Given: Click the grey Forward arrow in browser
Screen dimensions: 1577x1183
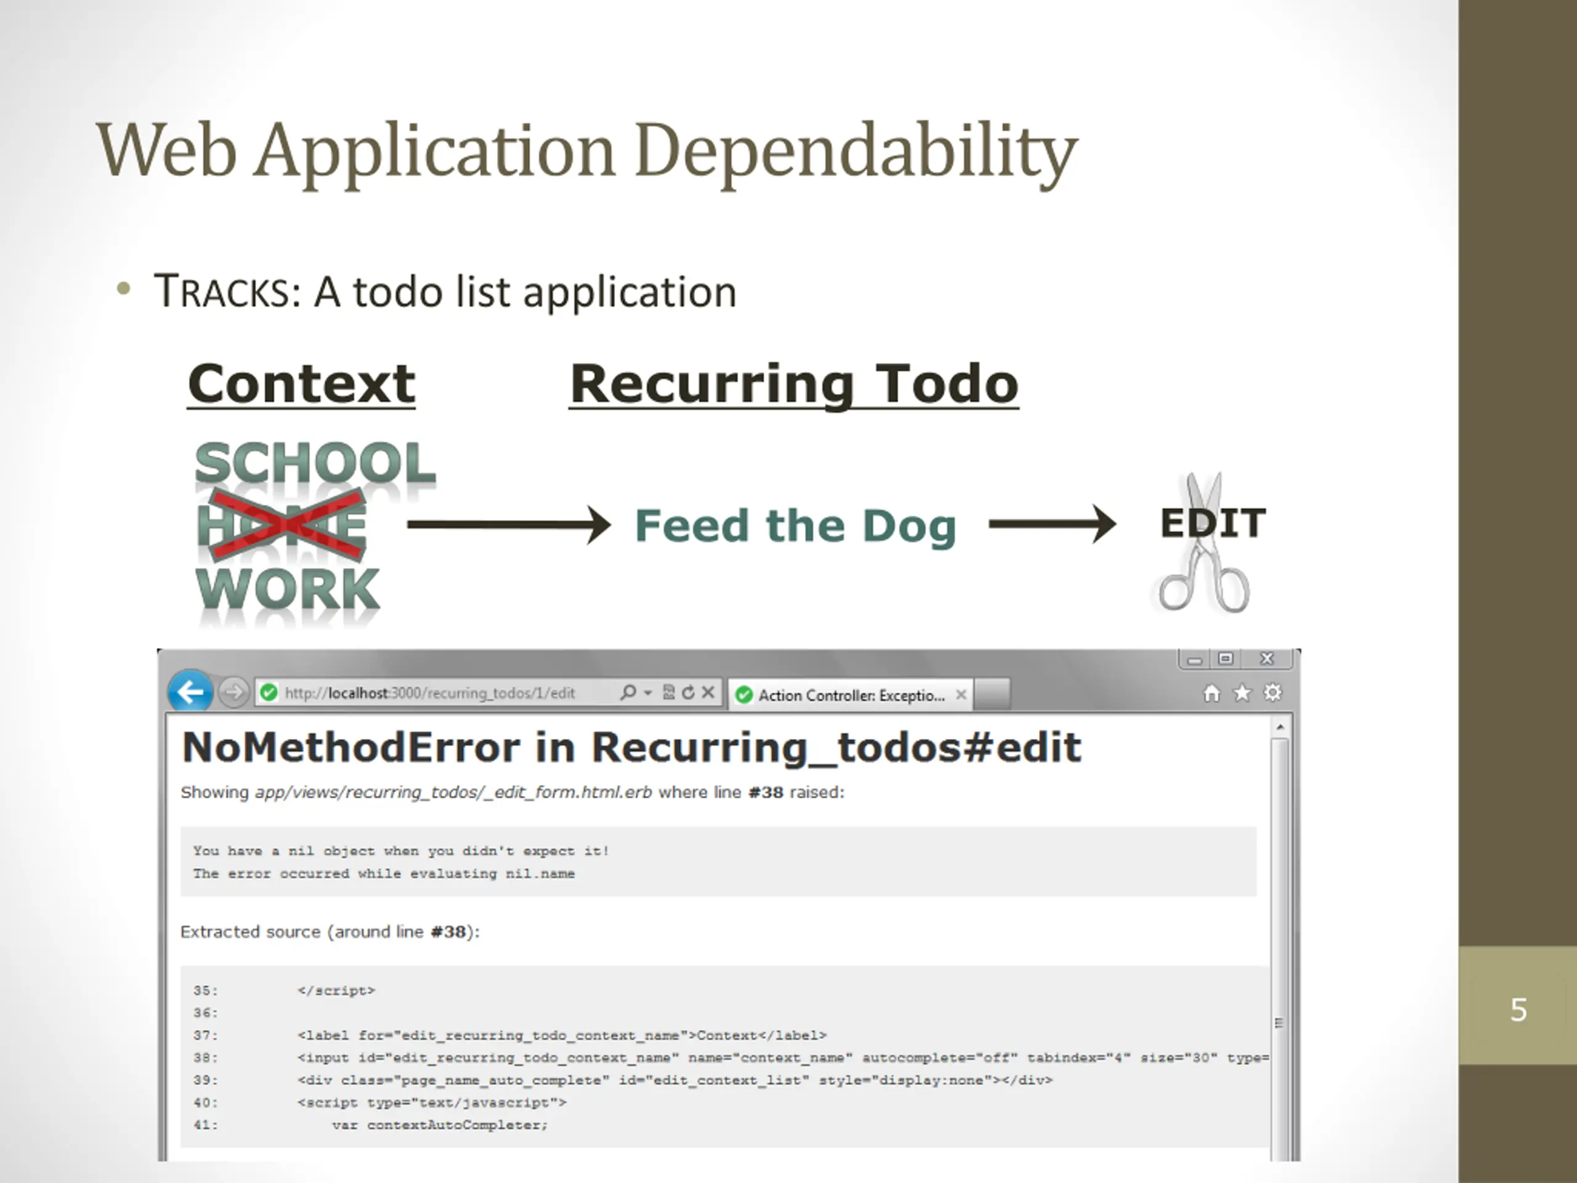Looking at the screenshot, I should (x=233, y=693).
